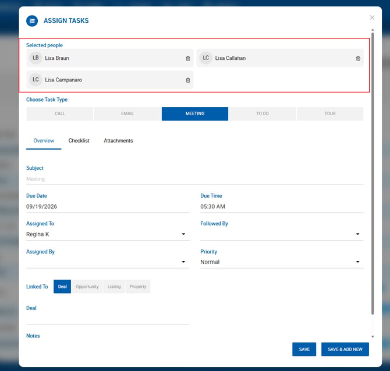Screen dimensions: 390x371
Task: Click the Assign Tasks list icon
Action: point(32,21)
